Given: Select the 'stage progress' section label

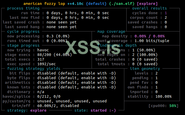Looking at the screenshot, I should [23, 45].
